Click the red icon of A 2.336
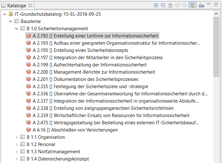The width and height of the screenshot is (222, 163). tap(29, 93)
